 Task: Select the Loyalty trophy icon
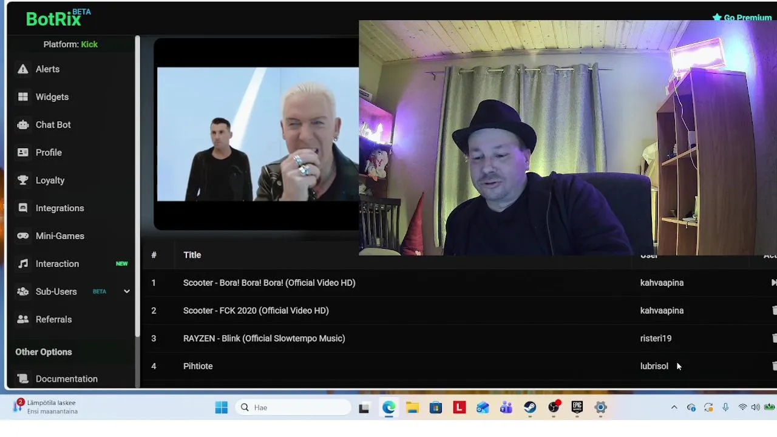pyautogui.click(x=23, y=180)
